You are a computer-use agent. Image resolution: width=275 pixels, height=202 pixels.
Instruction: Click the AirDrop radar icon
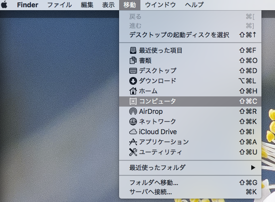(x=133, y=111)
